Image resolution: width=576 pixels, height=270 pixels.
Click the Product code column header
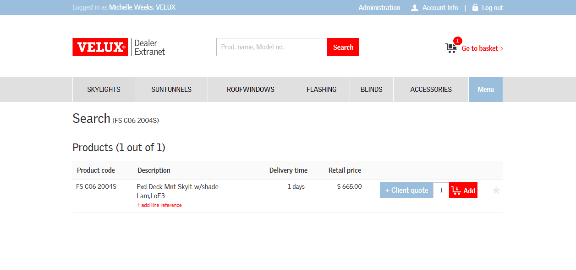(96, 170)
